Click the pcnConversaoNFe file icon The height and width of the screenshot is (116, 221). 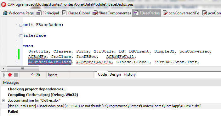165,13
